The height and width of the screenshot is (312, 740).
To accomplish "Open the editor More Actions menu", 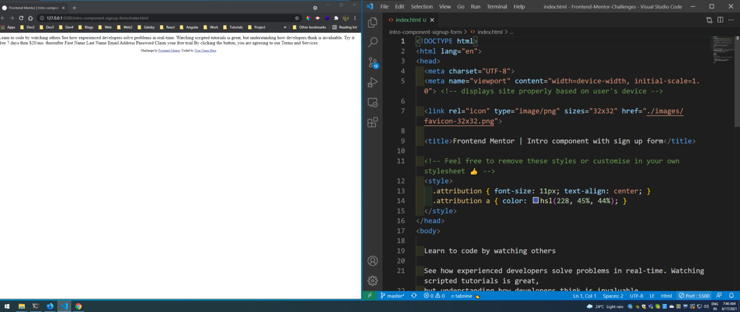I will coord(731,20).
